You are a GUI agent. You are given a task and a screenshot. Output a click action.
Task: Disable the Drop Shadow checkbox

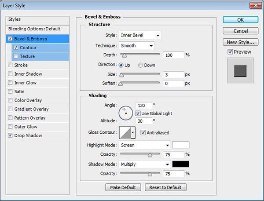(11, 135)
